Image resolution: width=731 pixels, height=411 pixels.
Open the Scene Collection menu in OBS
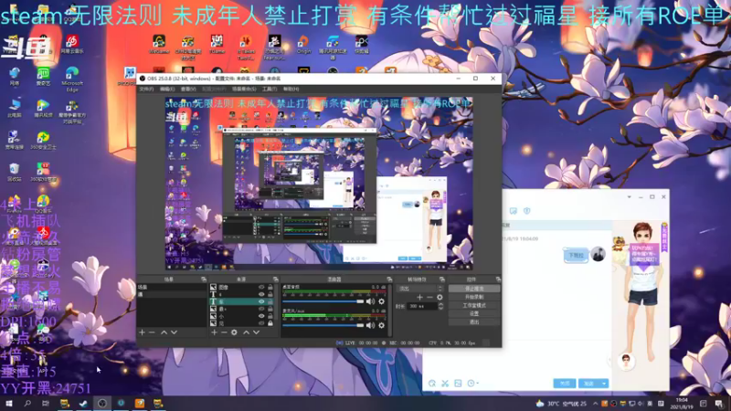[244, 89]
